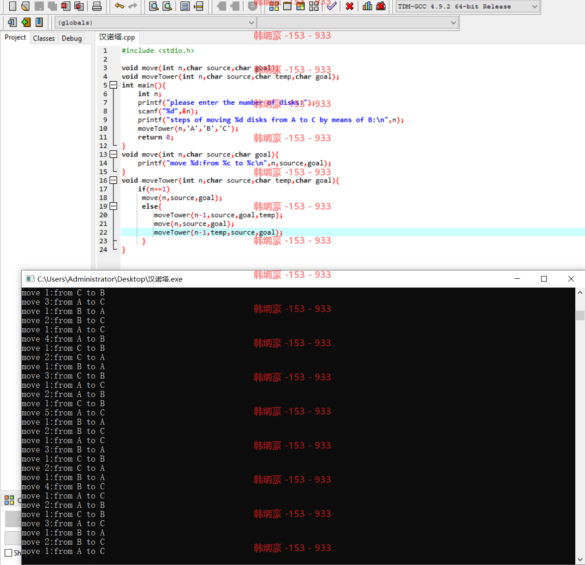Click the printf "move %d:from %c to %c" line
The image size is (585, 565).
click(234, 163)
